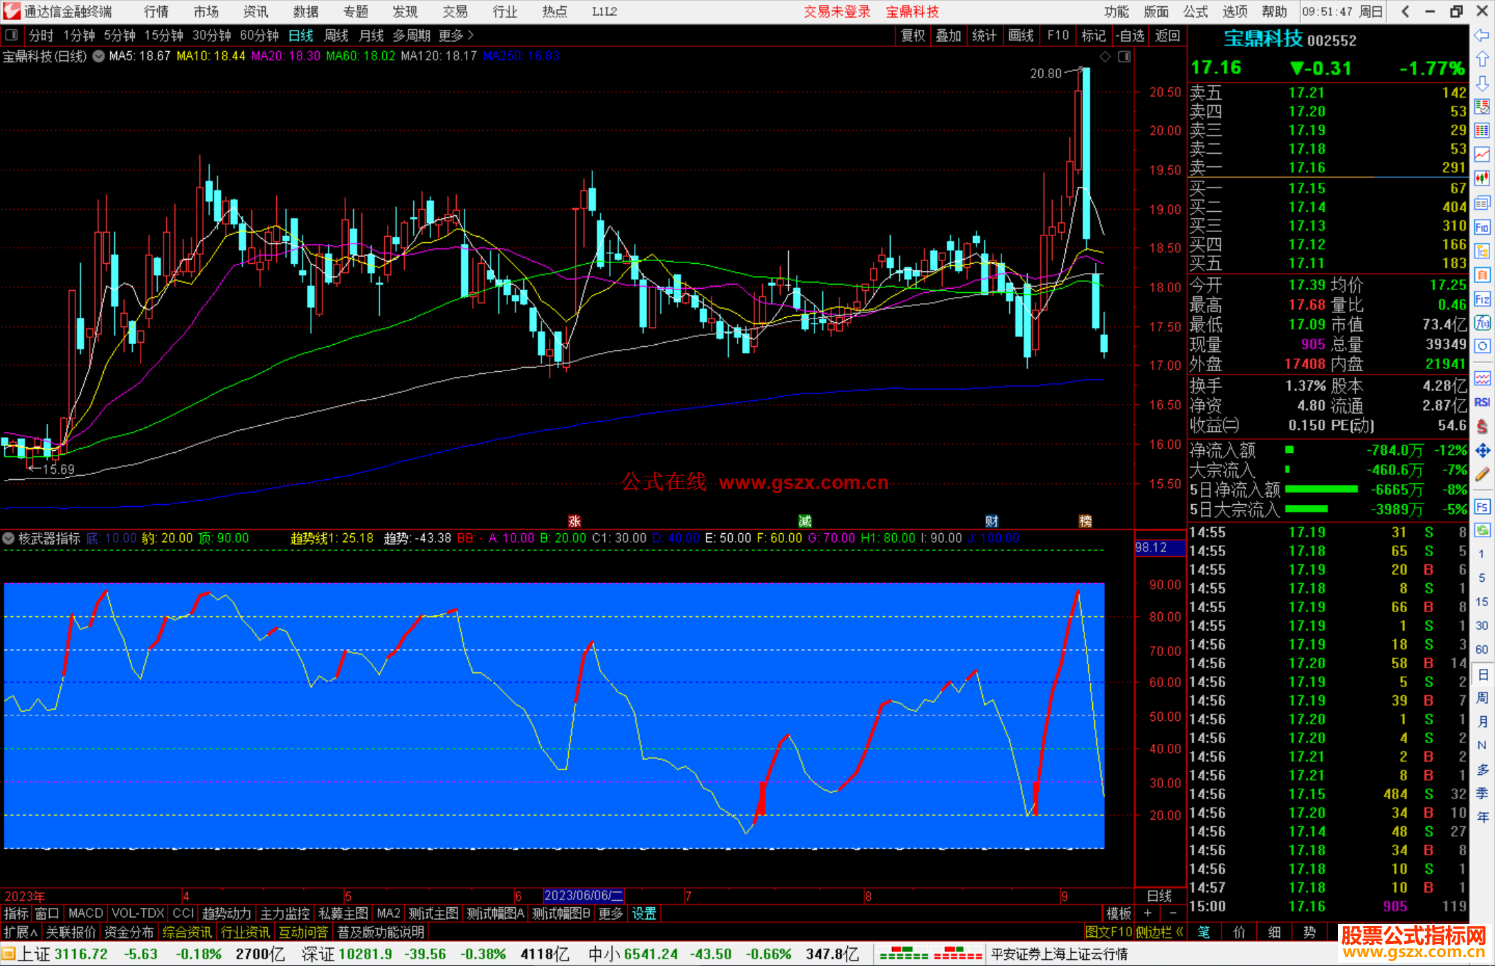The width and height of the screenshot is (1495, 966).
Task: Switch to the MACD indicator tab
Action: coord(86,913)
